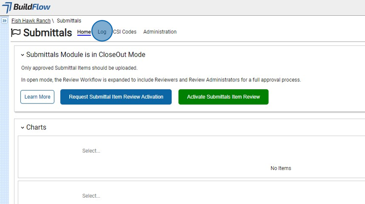
Task: Expand the left sidebar with double-arrow icon
Action: (x=4, y=20)
